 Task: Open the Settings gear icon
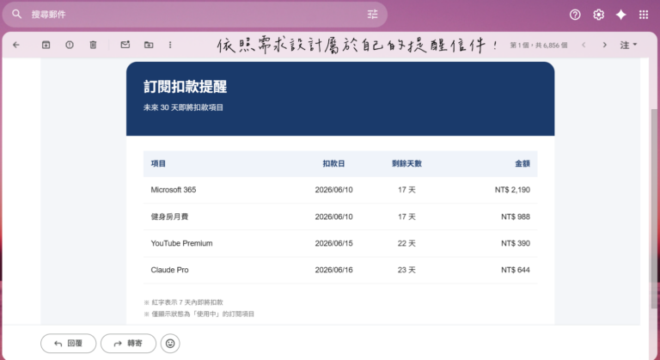[x=598, y=15]
